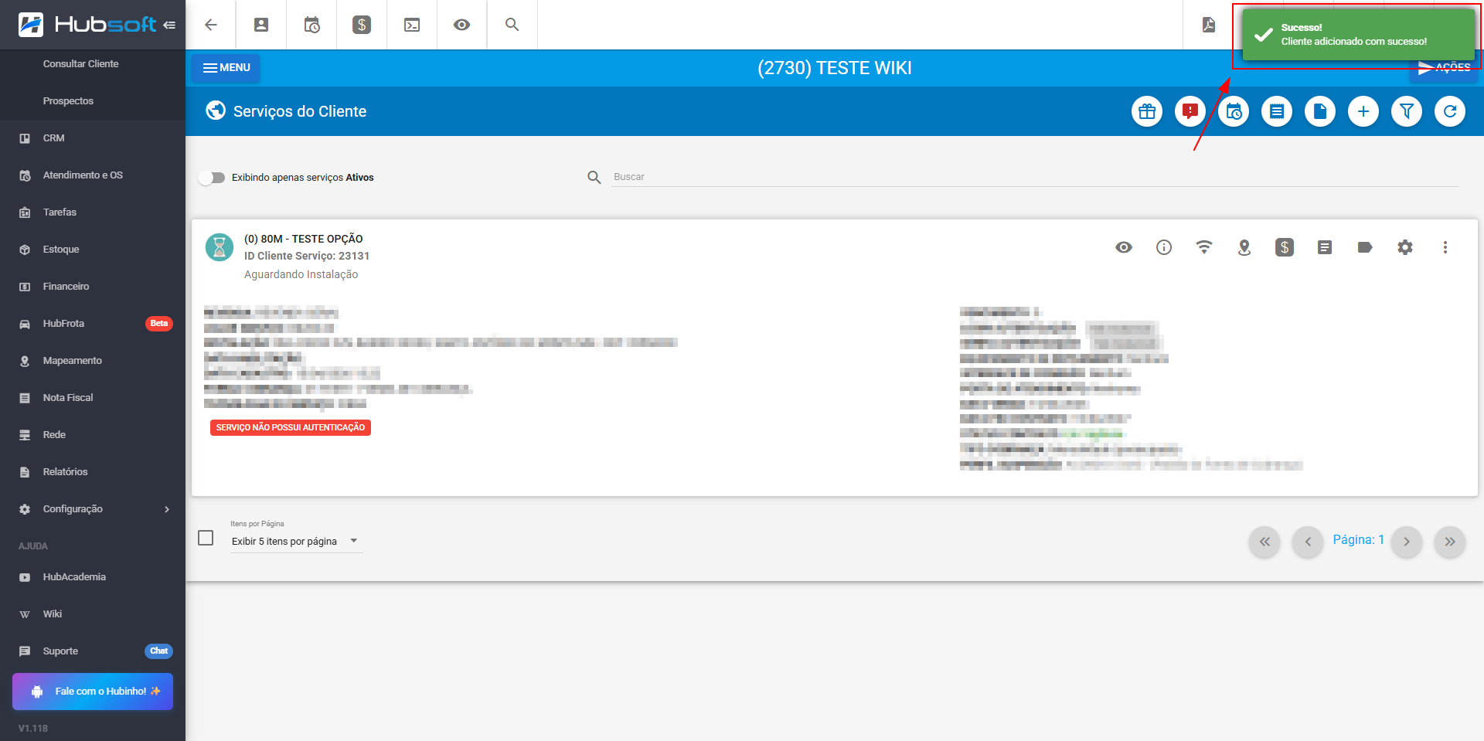Expand the Configuração sidebar chevron
This screenshot has height=741, width=1484.
click(x=167, y=509)
